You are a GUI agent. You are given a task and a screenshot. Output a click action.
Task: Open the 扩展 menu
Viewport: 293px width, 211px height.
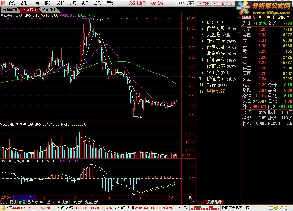(73, 3)
